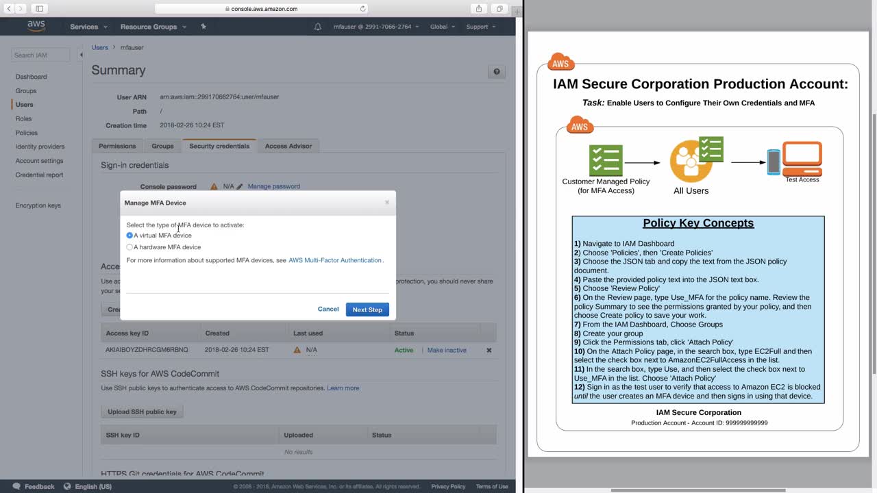Click the Manage password link

pos(273,186)
